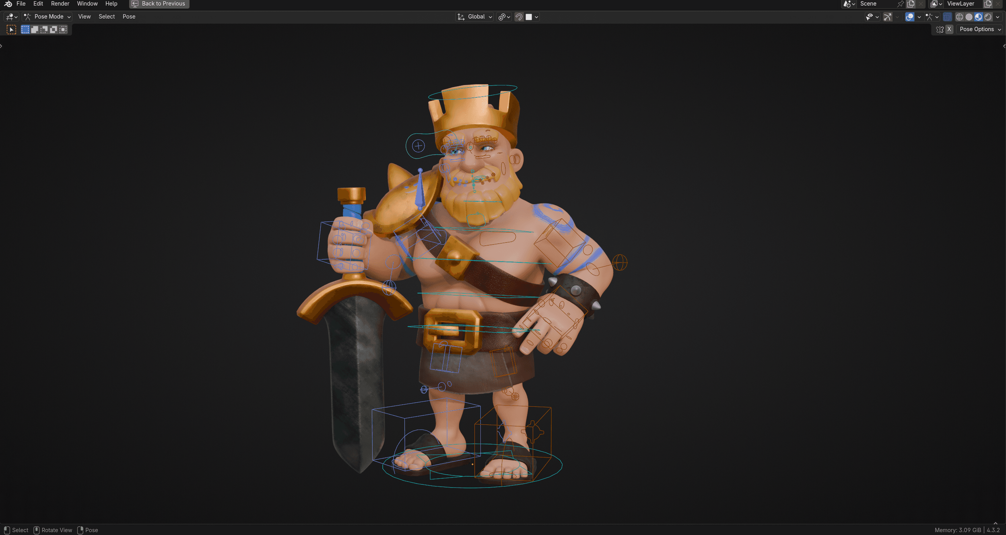Open the Global transform orientation dropdown

pos(474,17)
